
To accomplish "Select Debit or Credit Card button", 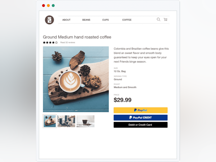I will tap(140, 125).
